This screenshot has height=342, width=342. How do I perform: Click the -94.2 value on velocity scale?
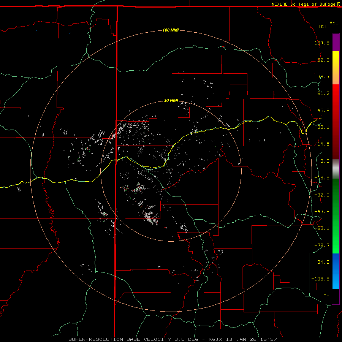click(322, 262)
